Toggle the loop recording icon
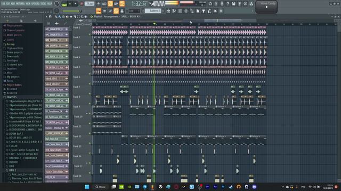This screenshot has width=341, height=191. click(122, 4)
